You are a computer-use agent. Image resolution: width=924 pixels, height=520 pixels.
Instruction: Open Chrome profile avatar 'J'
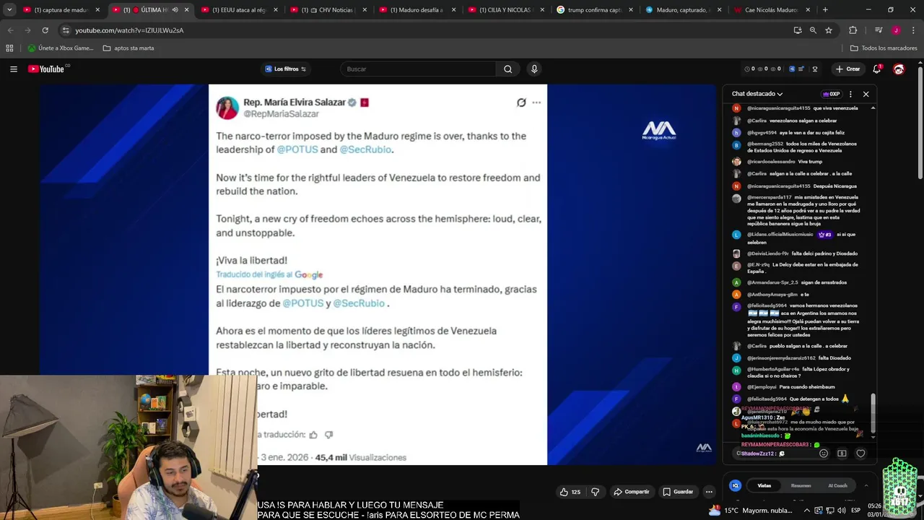pyautogui.click(x=896, y=30)
